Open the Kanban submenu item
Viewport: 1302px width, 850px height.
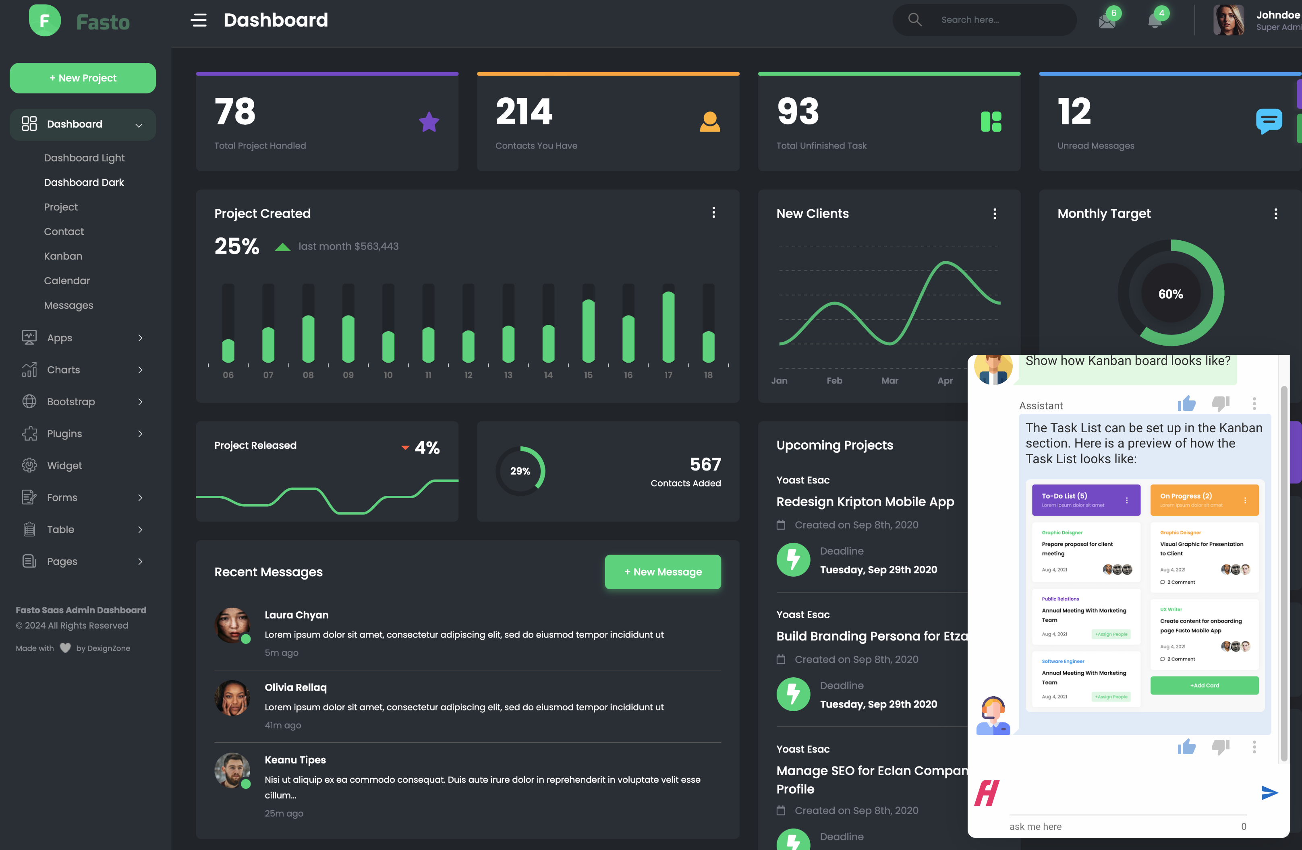(x=63, y=256)
